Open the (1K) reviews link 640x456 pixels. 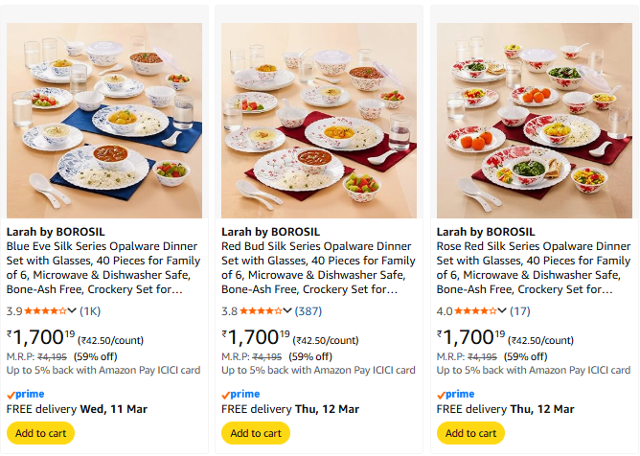point(90,310)
